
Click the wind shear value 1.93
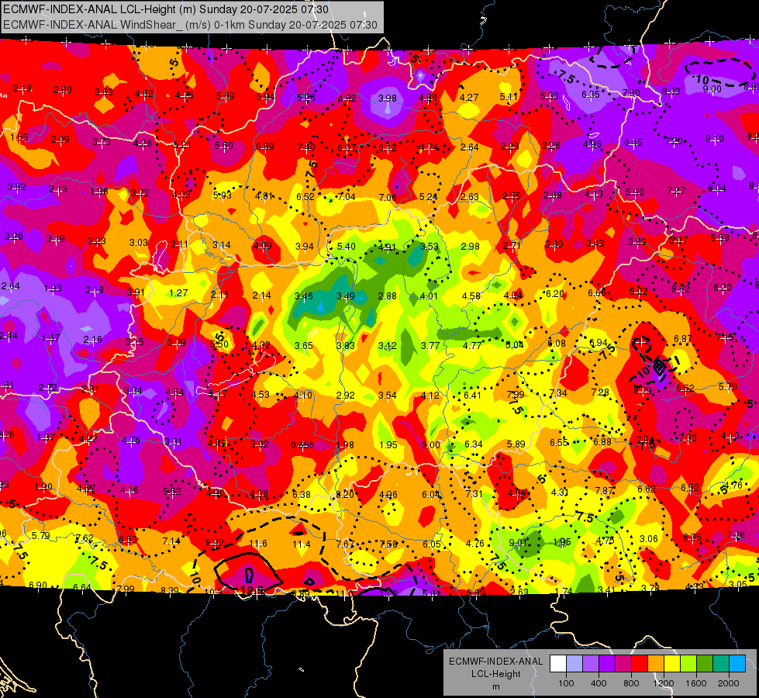pos(52,289)
